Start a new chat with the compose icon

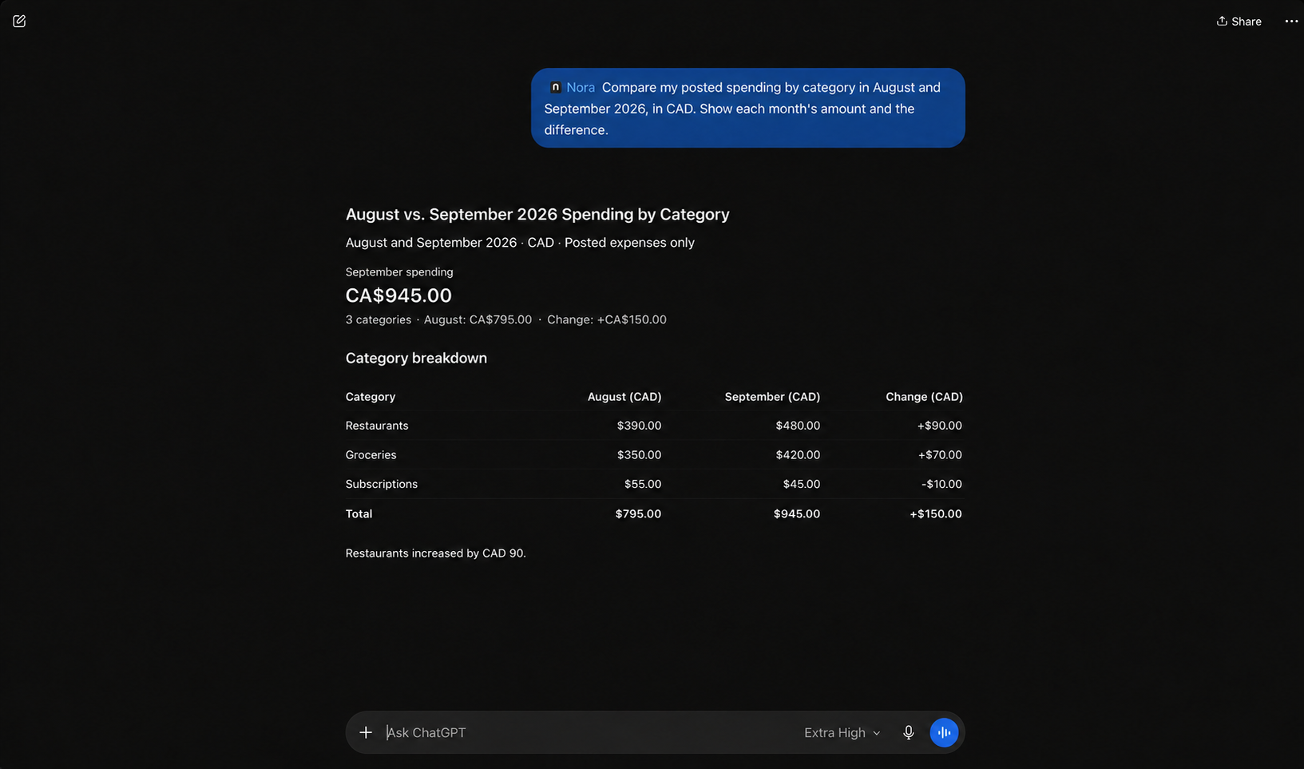tap(19, 22)
